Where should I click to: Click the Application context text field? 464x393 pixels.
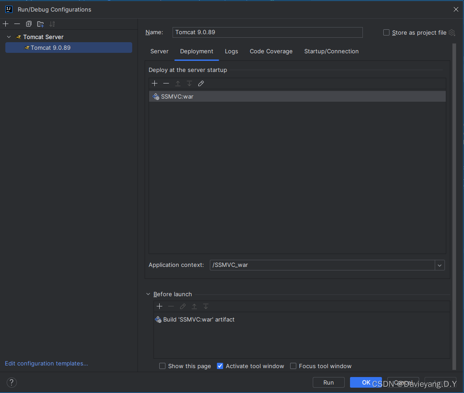(x=322, y=265)
